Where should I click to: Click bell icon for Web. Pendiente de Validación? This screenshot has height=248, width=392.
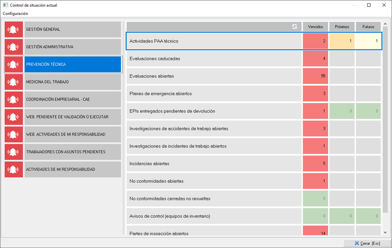(x=14, y=117)
